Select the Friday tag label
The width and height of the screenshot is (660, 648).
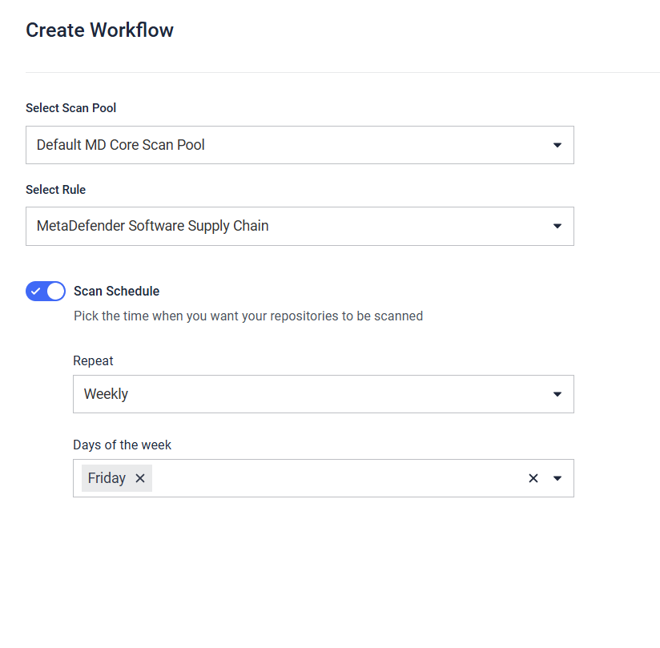107,478
